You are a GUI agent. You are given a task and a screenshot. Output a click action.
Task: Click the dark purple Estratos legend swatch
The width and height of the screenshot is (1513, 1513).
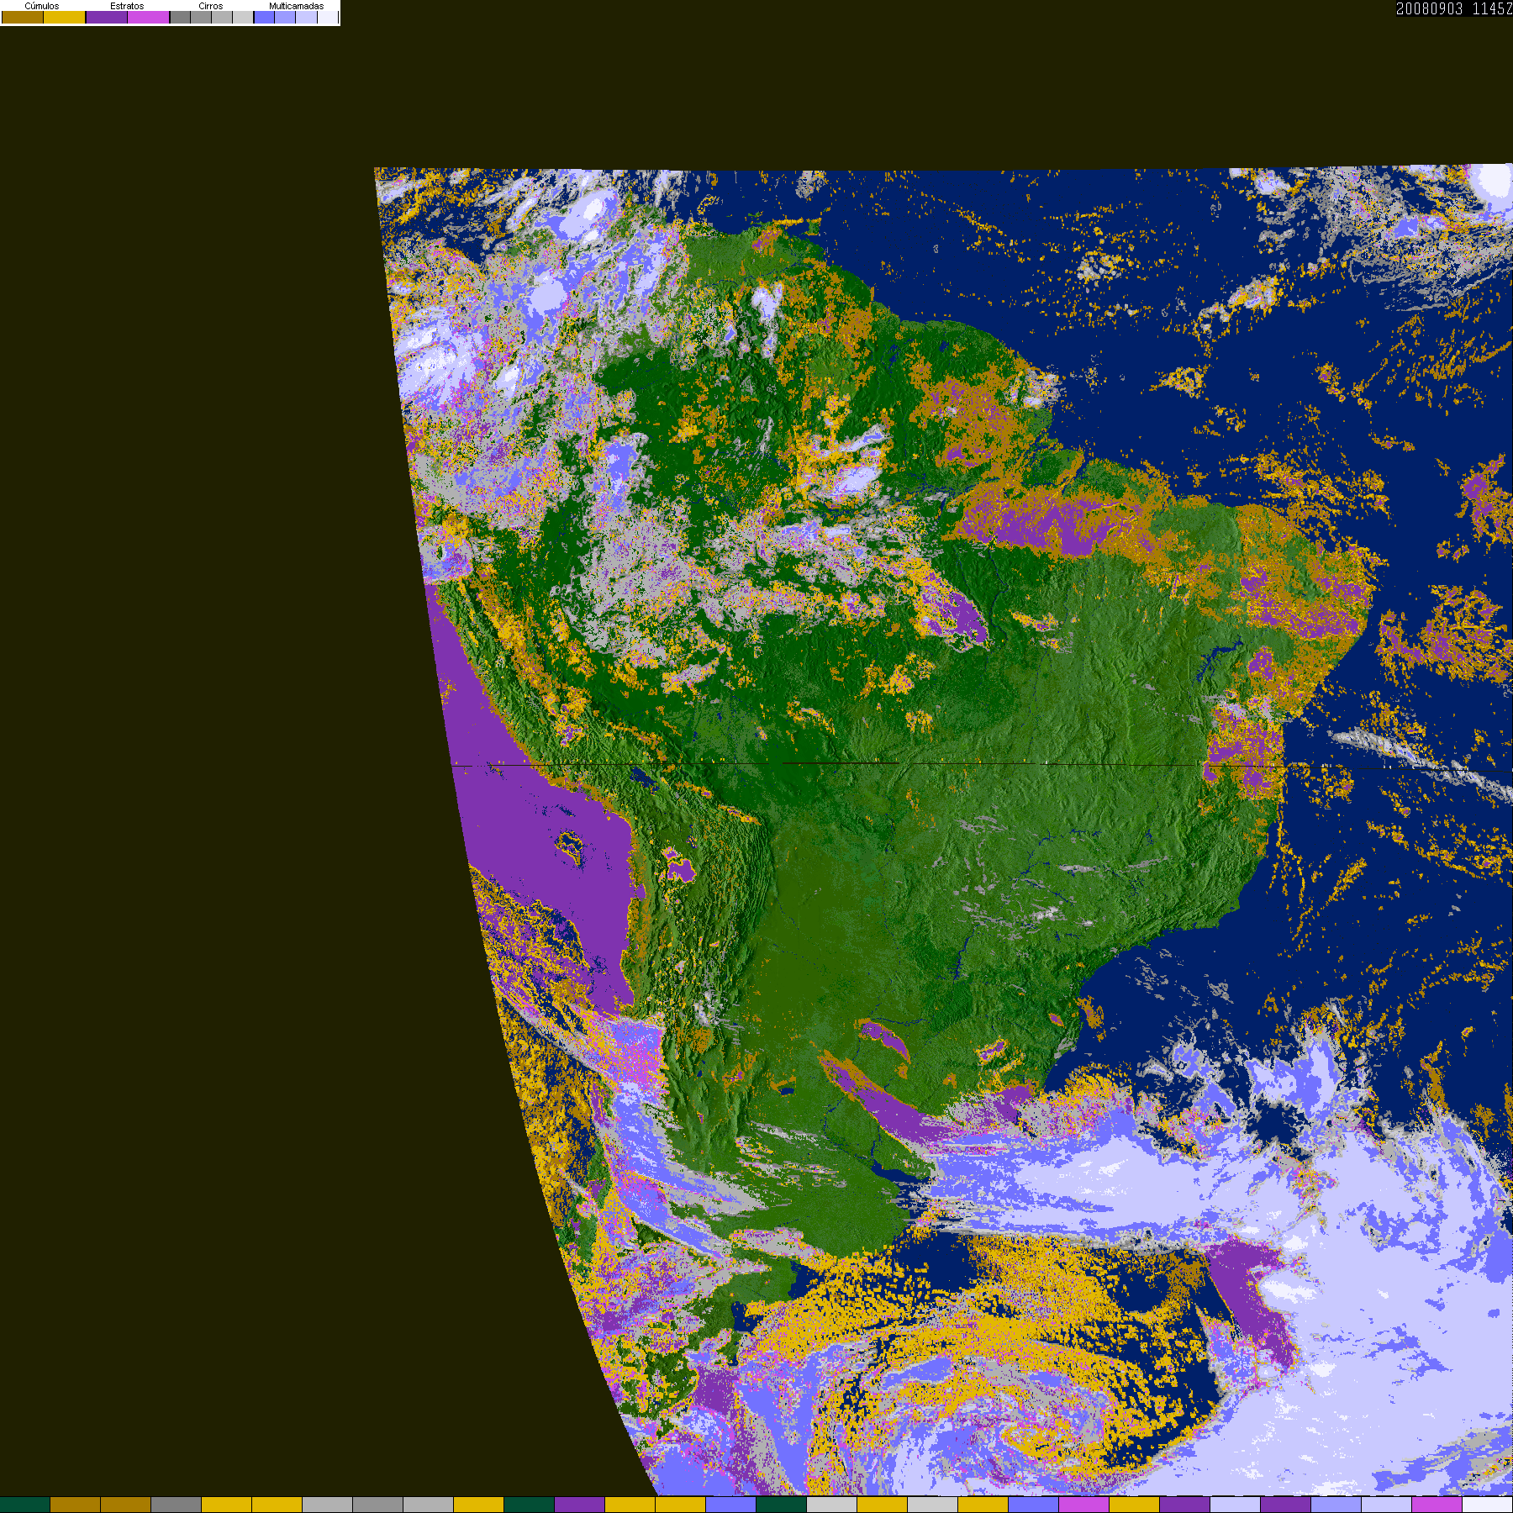[107, 17]
